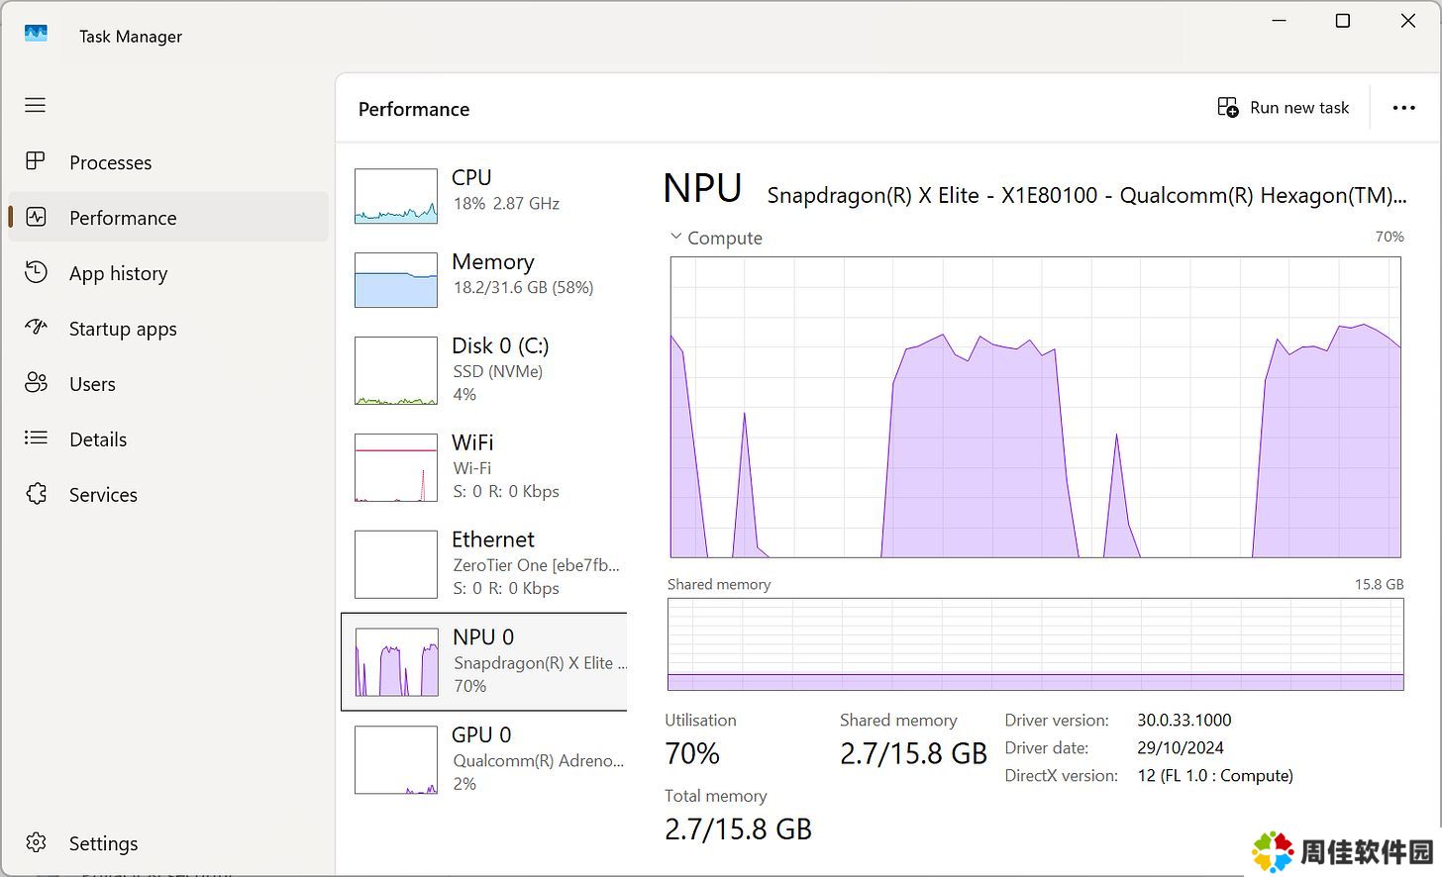1442x877 pixels.
Task: Click the Total memory 2.7/15.8 GB value
Action: tap(738, 828)
